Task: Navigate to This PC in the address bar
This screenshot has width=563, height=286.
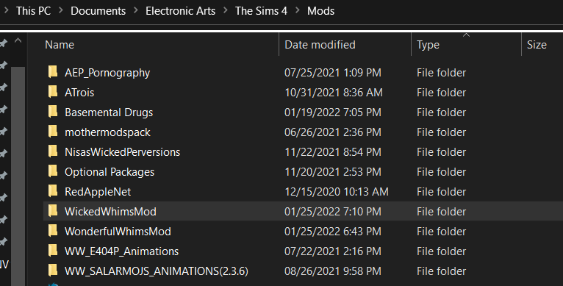Action: [33, 11]
